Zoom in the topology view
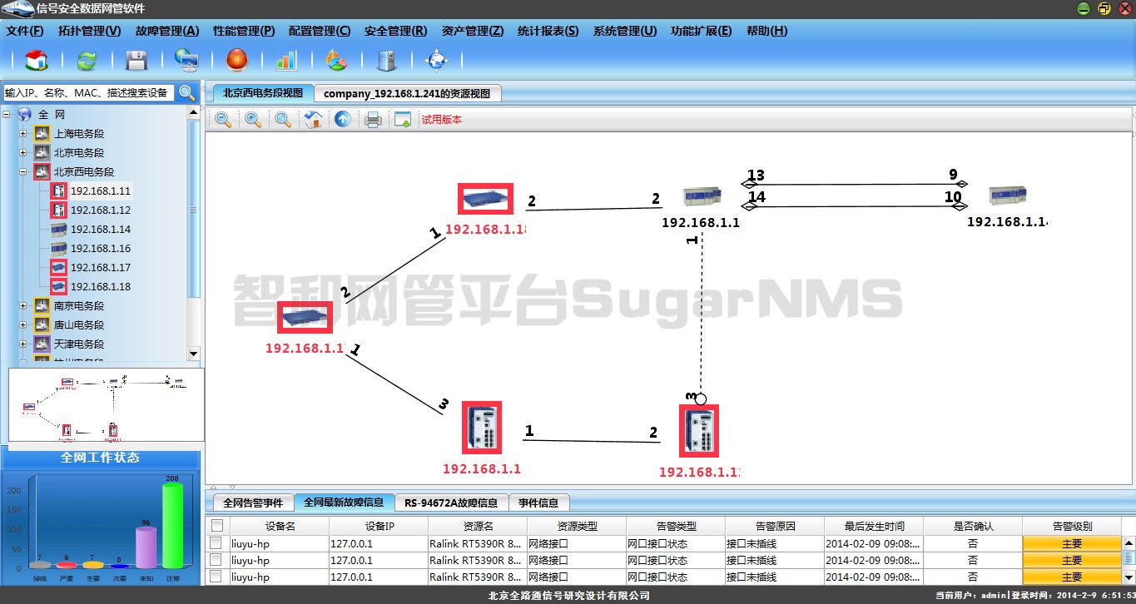 [x=253, y=120]
